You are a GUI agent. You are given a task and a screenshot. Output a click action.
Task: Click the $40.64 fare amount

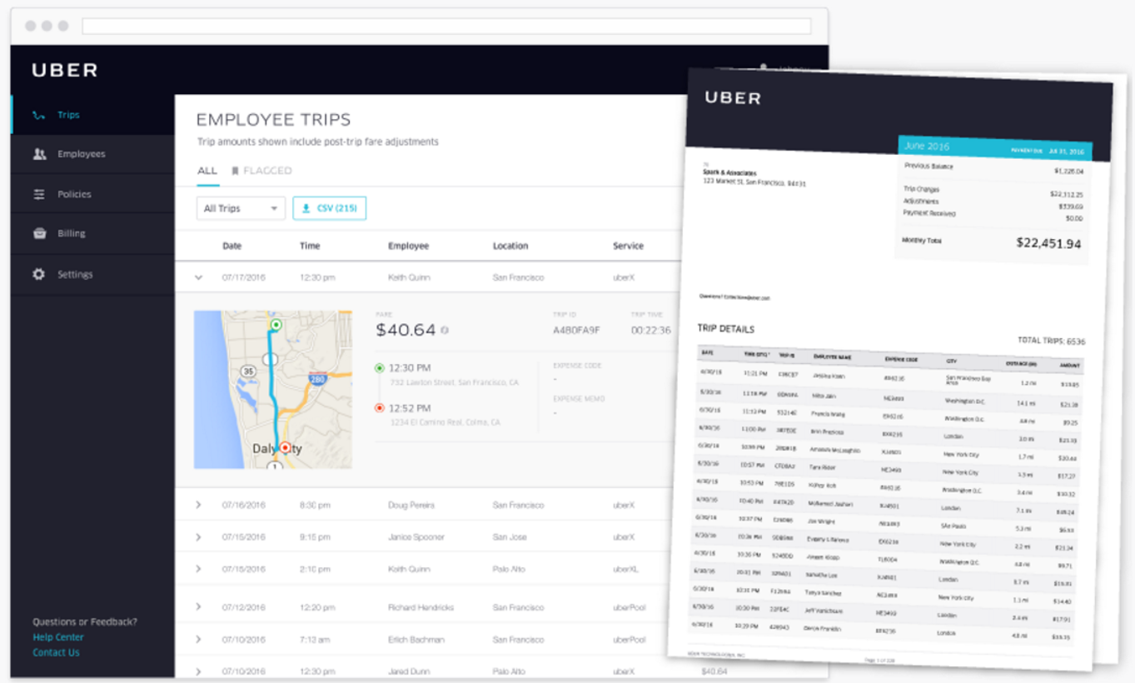point(406,330)
